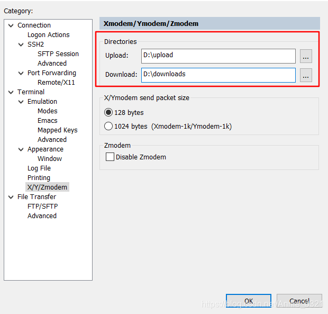Open Mapped Keys settings
Screen dimensions: 328x314
click(x=58, y=130)
